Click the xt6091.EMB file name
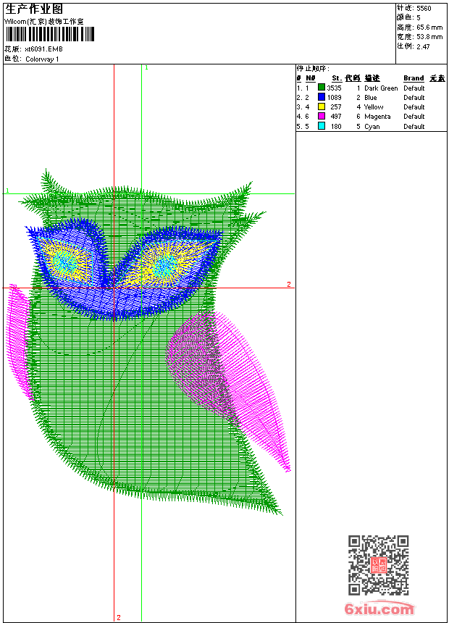The width and height of the screenshot is (449, 623). [x=43, y=49]
